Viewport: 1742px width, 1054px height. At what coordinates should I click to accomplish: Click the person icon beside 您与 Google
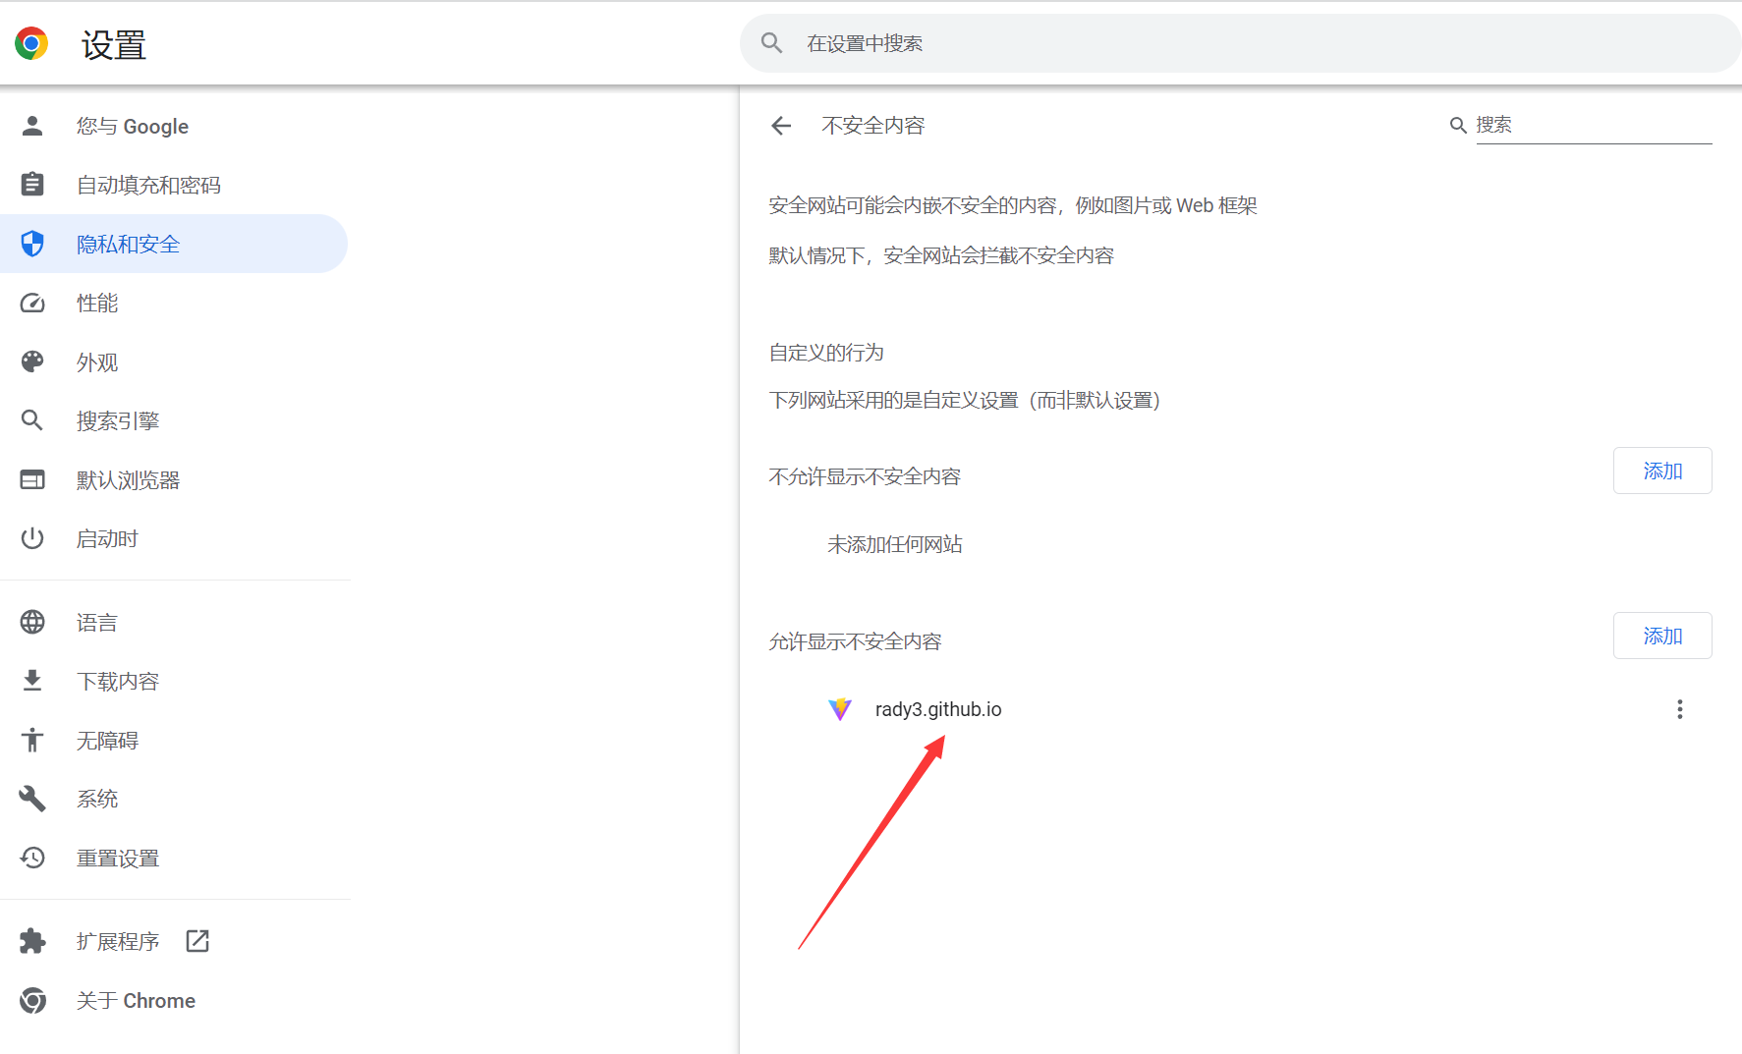32,126
